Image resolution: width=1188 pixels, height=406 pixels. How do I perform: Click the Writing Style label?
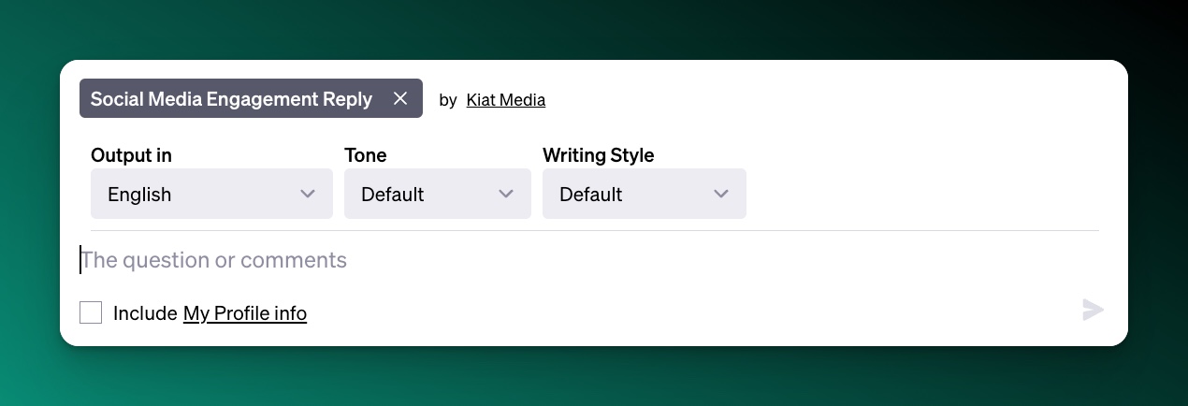pyautogui.click(x=598, y=155)
